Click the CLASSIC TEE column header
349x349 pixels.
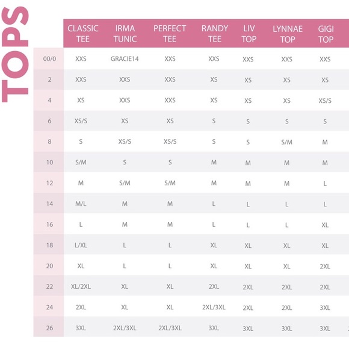[x=83, y=34]
